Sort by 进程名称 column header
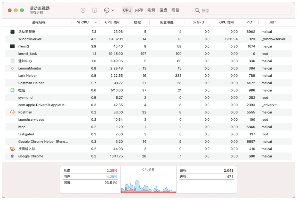Viewport: 297px width, 200px height. (x=39, y=22)
